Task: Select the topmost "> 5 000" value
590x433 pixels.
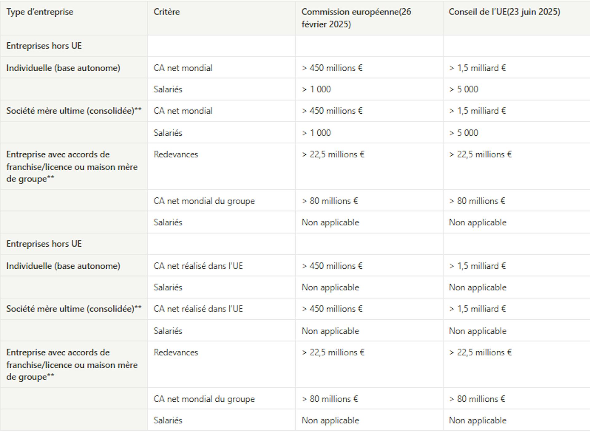Action: 463,89
